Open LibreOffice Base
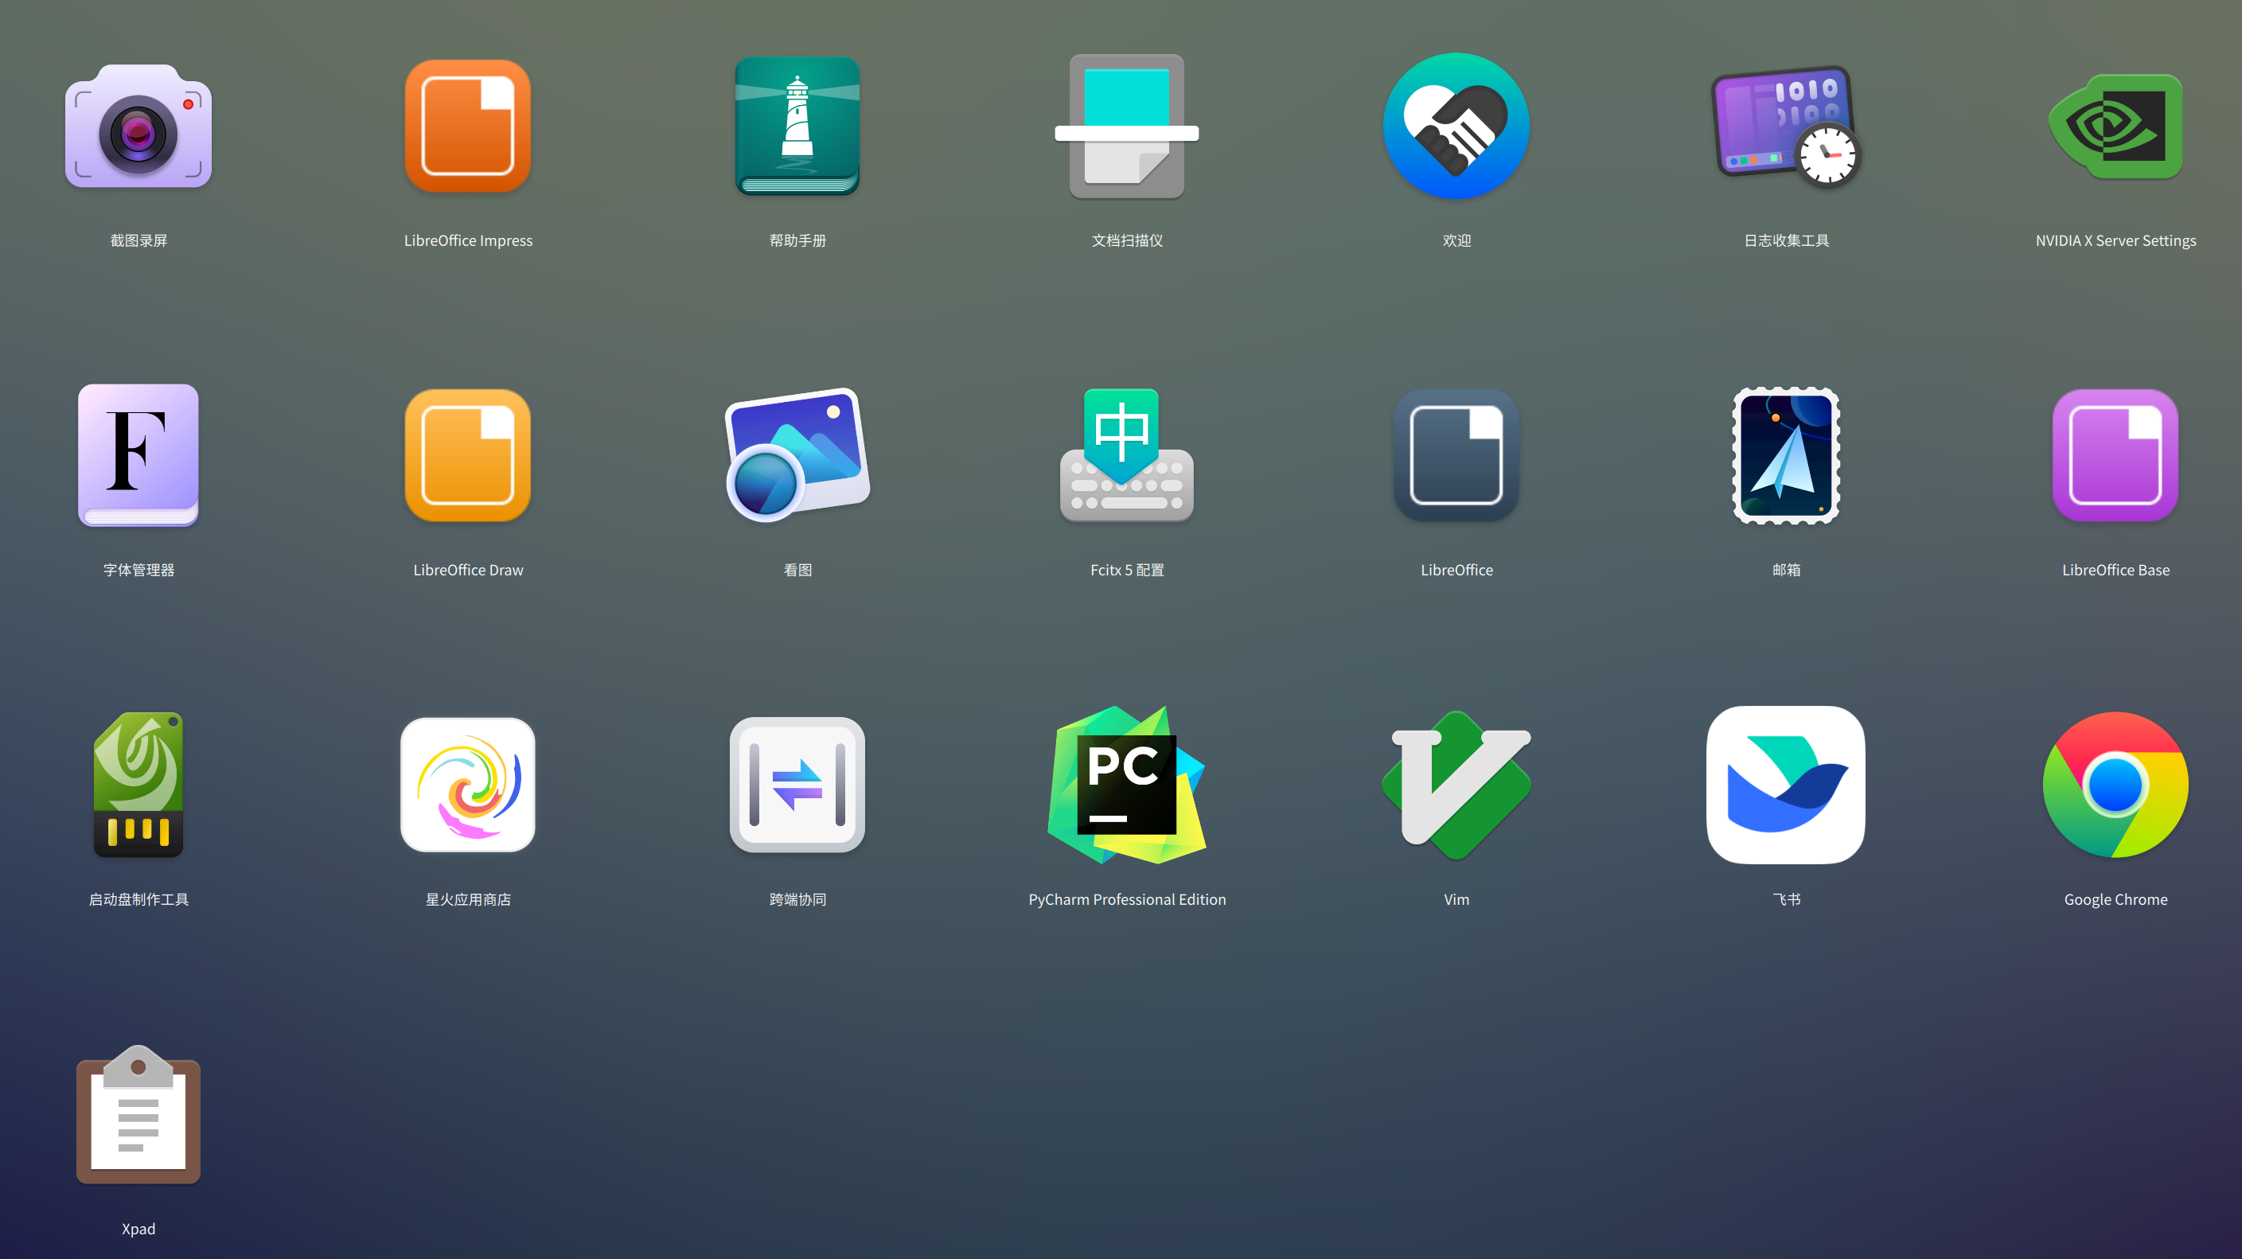This screenshot has width=2242, height=1259. click(2115, 456)
